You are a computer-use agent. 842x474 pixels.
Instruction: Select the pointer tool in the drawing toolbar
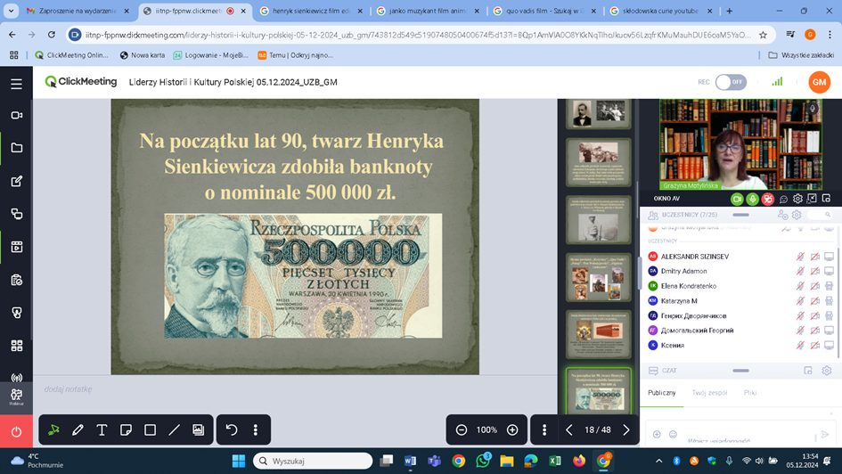pos(53,430)
